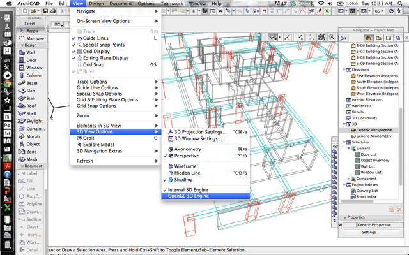Select the Shell tool
Viewport: 409px width, 255px height.
point(31,113)
